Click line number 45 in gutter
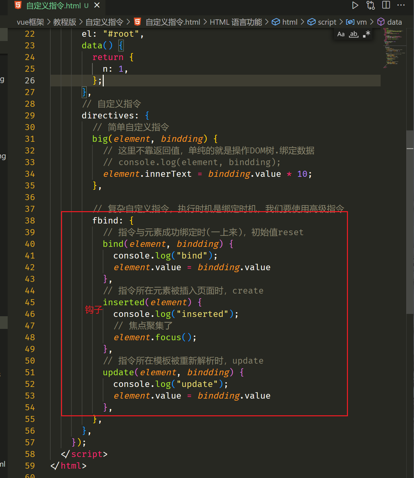Image resolution: width=414 pixels, height=478 pixels. 30,302
